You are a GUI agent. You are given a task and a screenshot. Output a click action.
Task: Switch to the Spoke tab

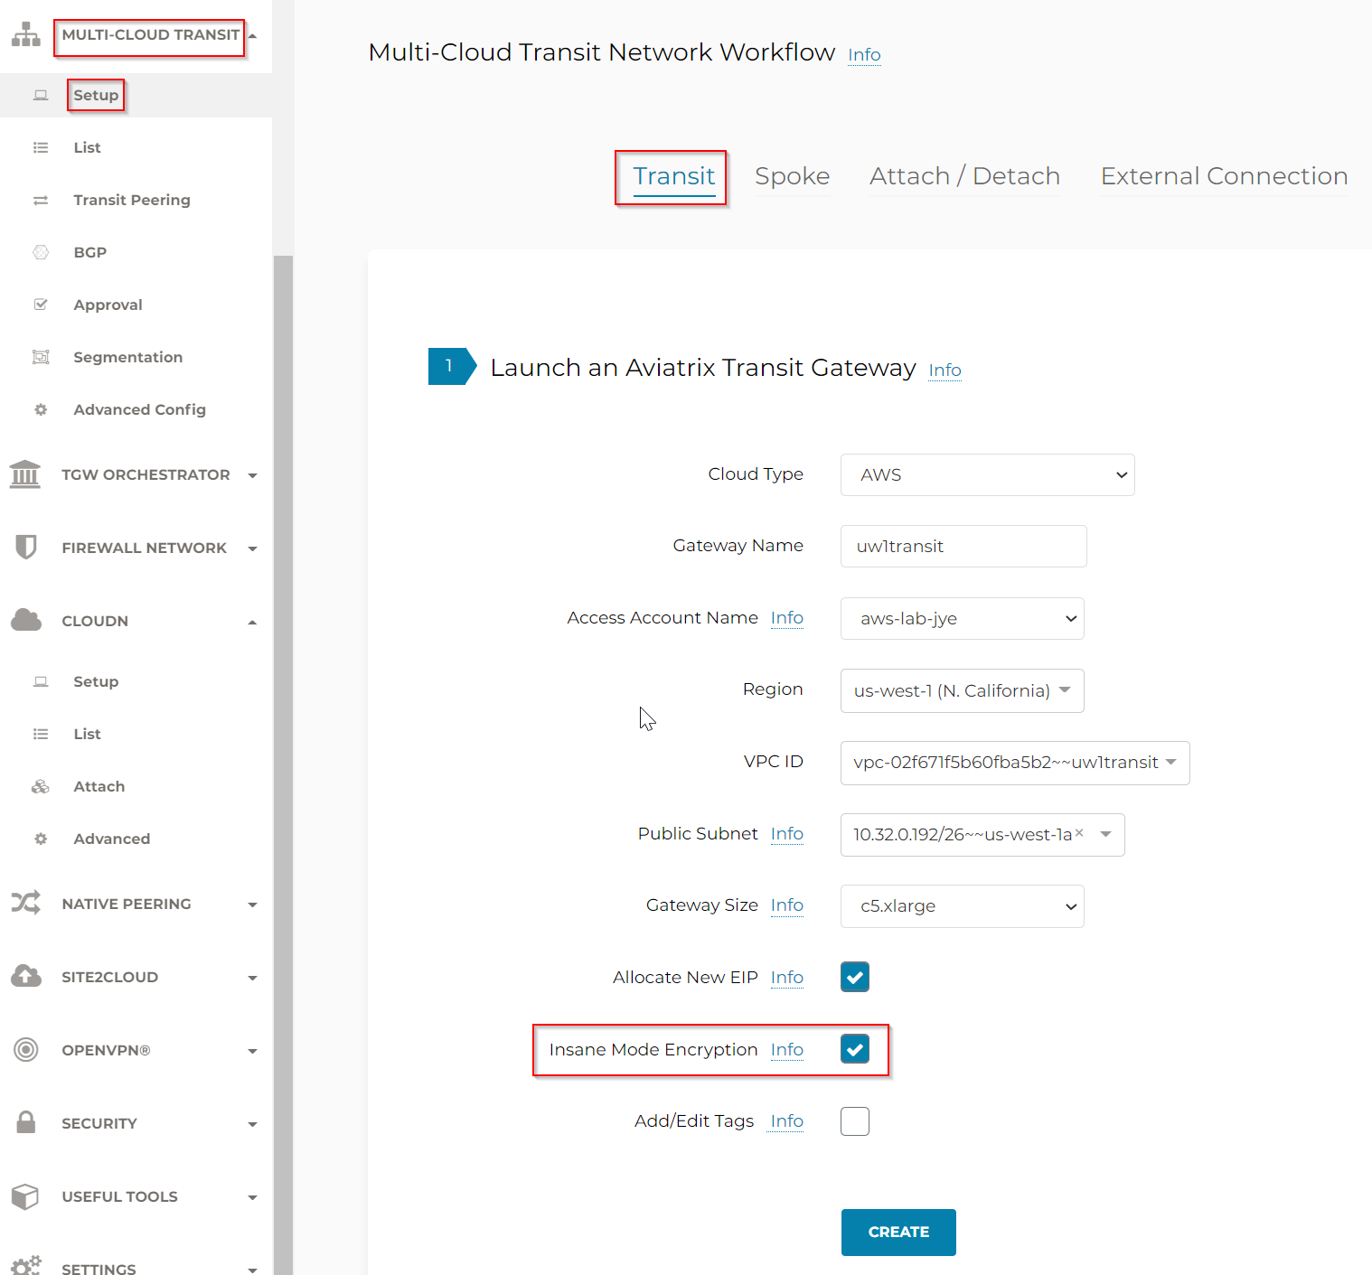pos(792,176)
